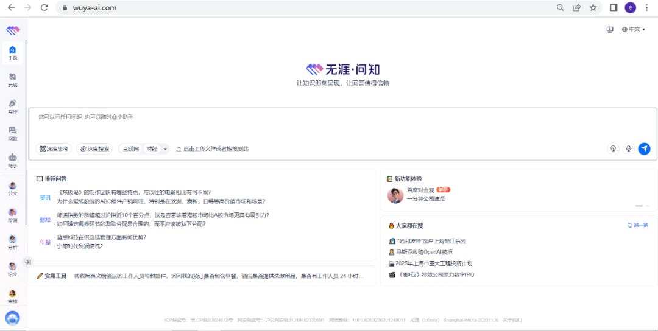Click the lightbulb prompt-suggestion icon
The width and height of the screenshot is (658, 331).
[613, 148]
